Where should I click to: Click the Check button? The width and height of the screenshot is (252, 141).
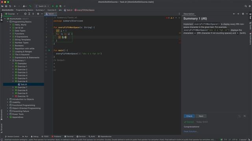point(189,116)
